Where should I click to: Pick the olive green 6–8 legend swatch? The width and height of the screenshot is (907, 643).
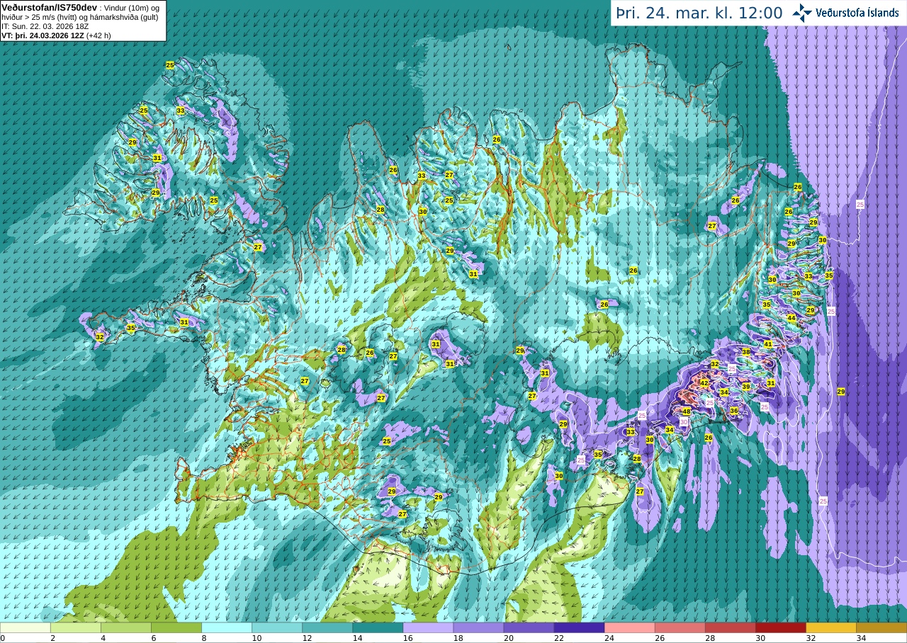(176, 627)
